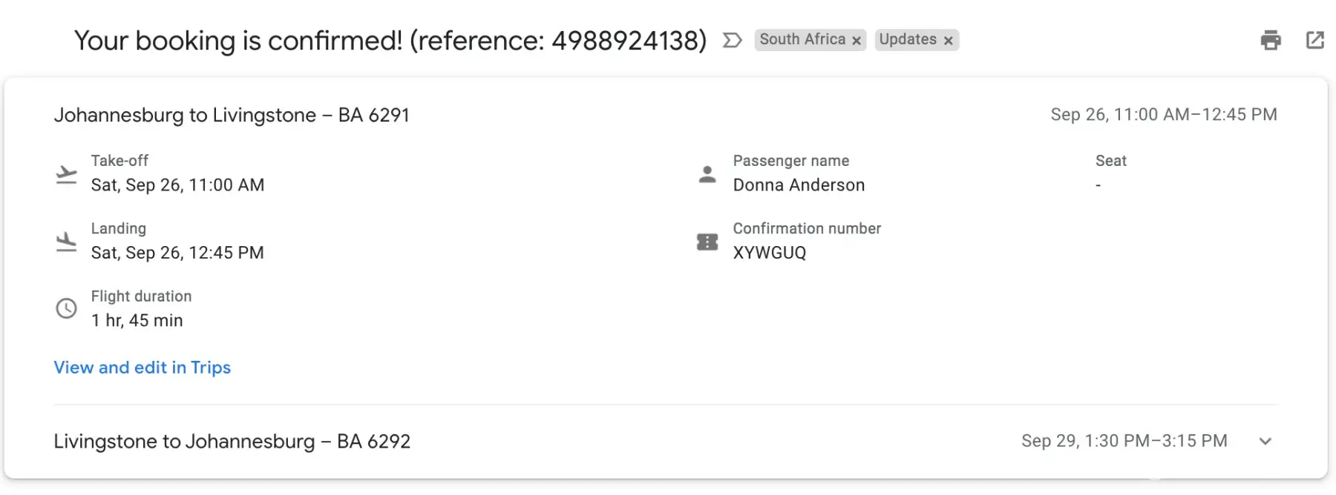This screenshot has height=495, width=1336.
Task: Click the passenger person icon
Action: click(x=707, y=174)
